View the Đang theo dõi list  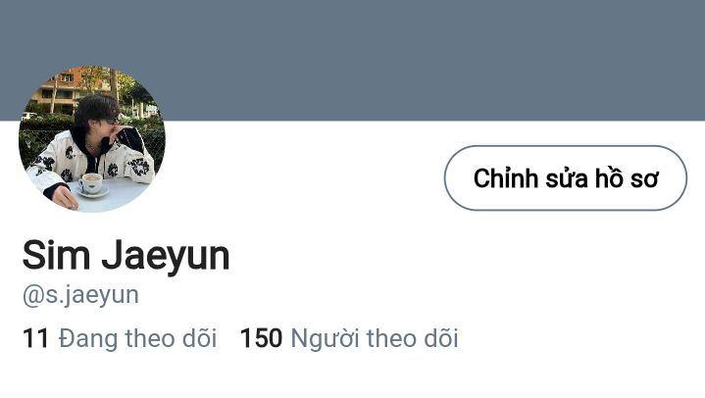[x=137, y=338]
